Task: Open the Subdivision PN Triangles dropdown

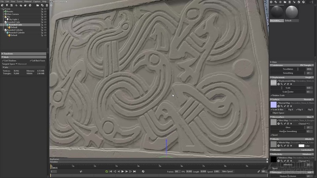Action: click(x=307, y=65)
